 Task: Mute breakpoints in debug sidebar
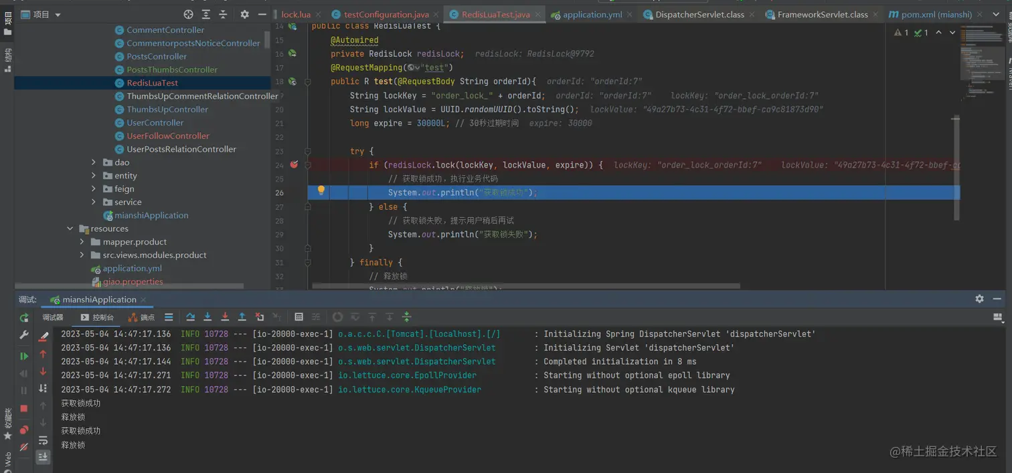[x=24, y=447]
